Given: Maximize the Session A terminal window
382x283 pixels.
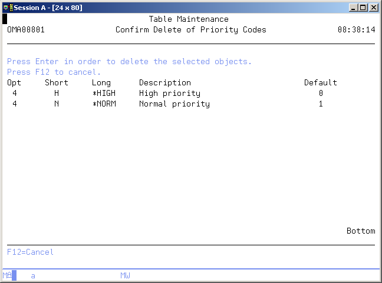Looking at the screenshot, I should click(x=363, y=8).
